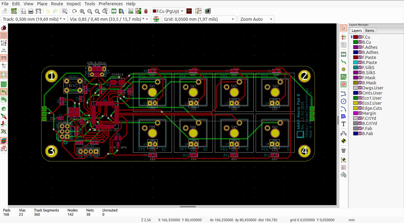Image resolution: width=404 pixels, height=223 pixels.
Task: Select the B.Fab layer name
Action: [x=367, y=133]
